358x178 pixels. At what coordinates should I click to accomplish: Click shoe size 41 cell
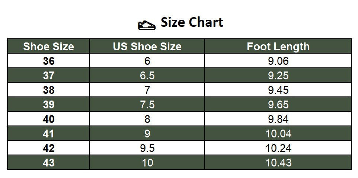48,133
